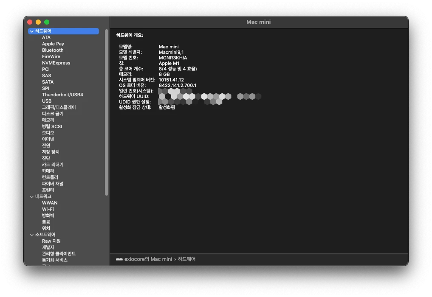Open NVMExpress details
The height and width of the screenshot is (297, 432).
(x=56, y=63)
